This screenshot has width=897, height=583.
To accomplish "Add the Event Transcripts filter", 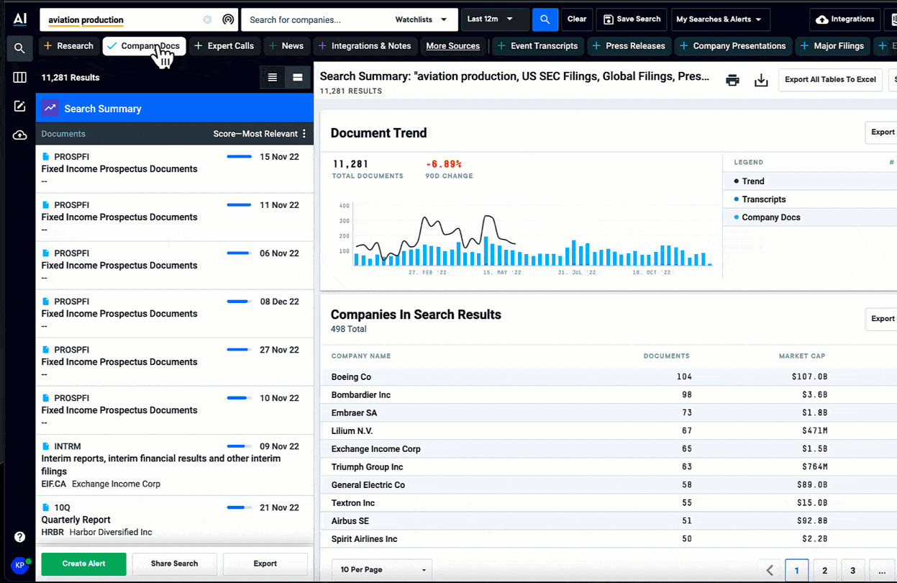I will [537, 46].
